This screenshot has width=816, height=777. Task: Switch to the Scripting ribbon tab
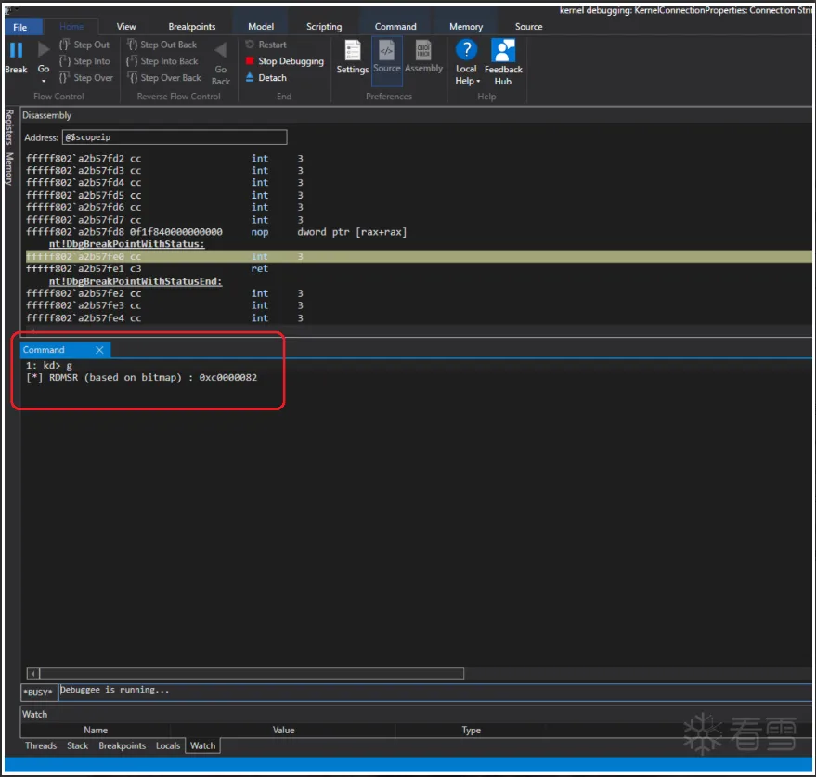(x=324, y=27)
